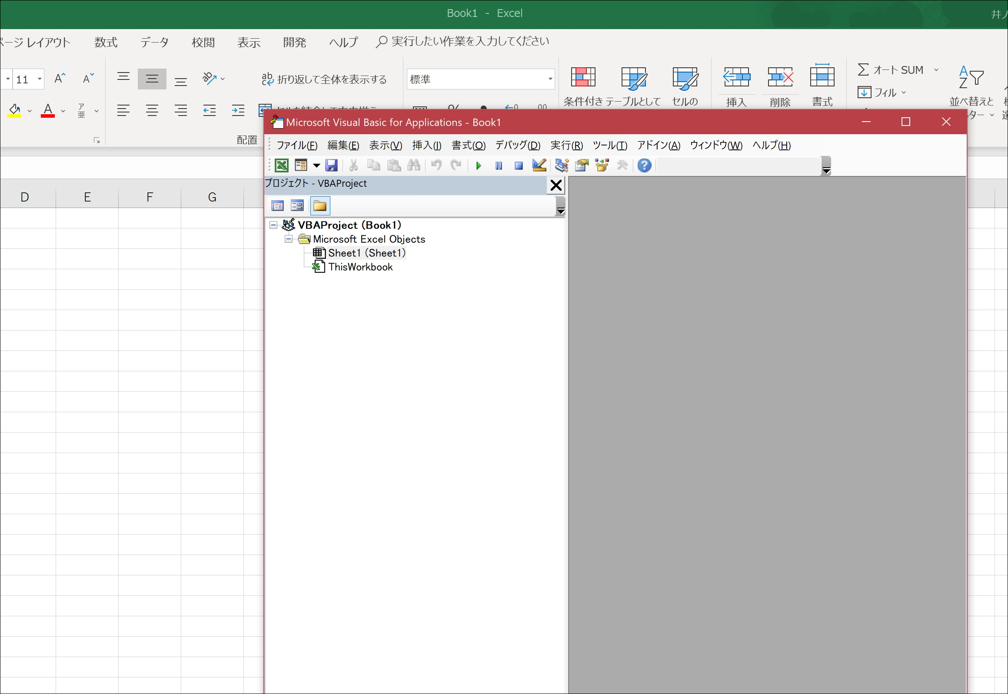Image resolution: width=1008 pixels, height=694 pixels.
Task: Click the Copy icon in VBA toolbar
Action: click(373, 165)
